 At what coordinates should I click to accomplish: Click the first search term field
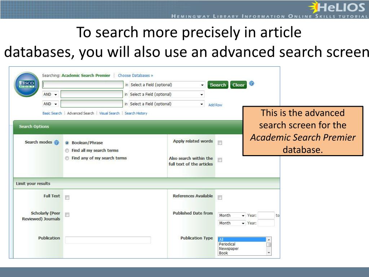[83, 84]
